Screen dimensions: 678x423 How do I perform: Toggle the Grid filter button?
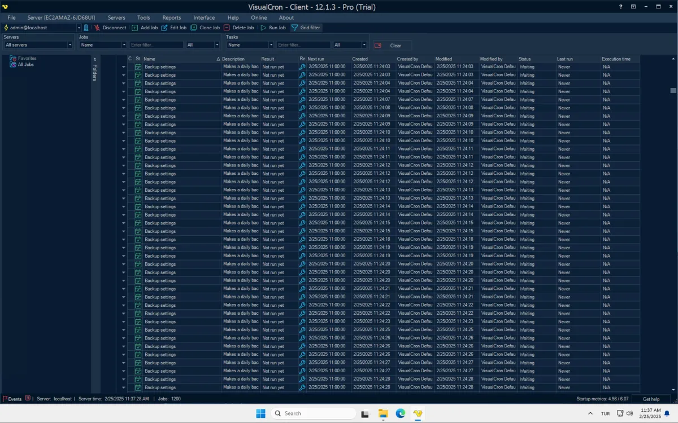point(306,28)
